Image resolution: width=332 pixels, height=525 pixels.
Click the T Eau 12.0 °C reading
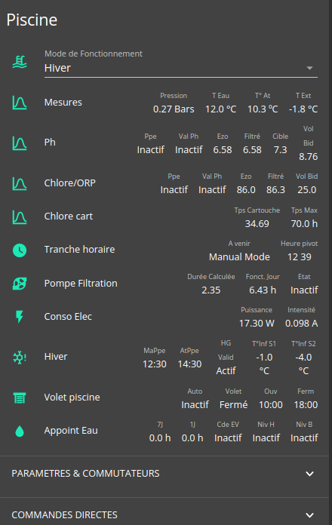pos(221,109)
